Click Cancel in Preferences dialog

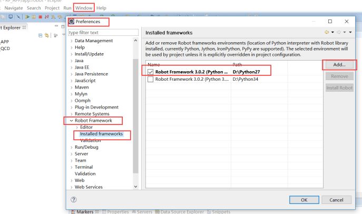[x=336, y=200]
